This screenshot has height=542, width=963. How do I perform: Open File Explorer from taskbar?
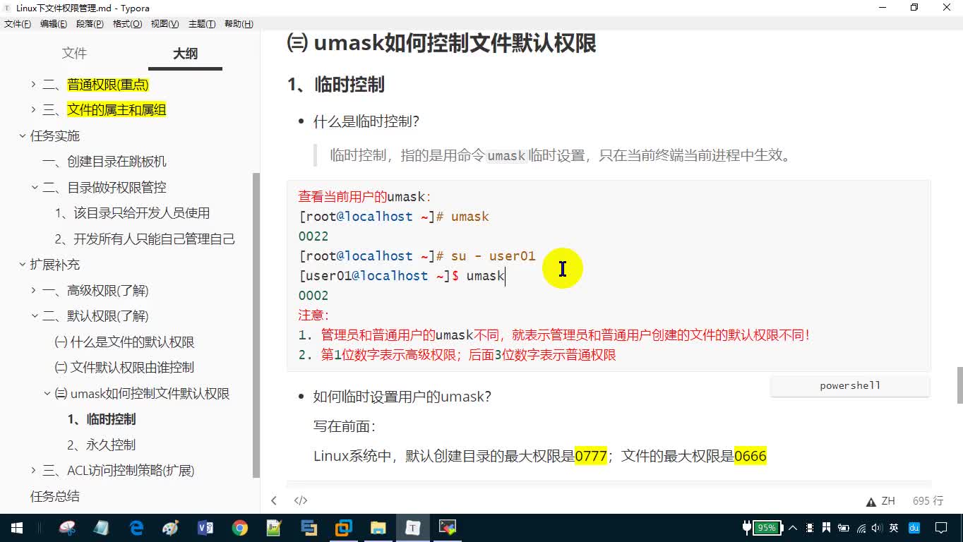point(378,527)
